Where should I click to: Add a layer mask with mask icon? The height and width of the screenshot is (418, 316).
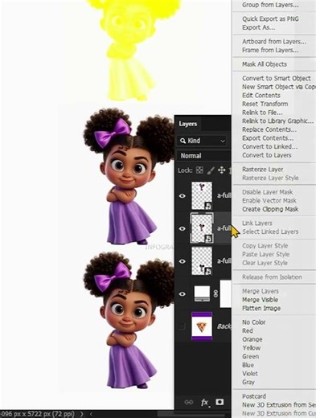(220, 402)
